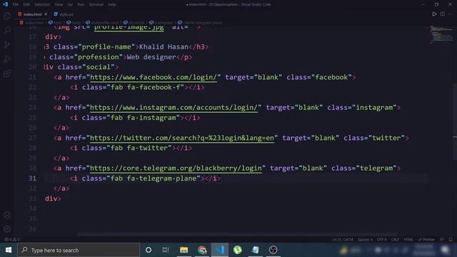Open Source Control view in activity bar
Viewport: 457px width, 257px height.
7,44
